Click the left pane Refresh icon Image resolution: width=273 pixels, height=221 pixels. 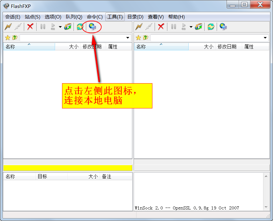pyautogui.click(x=80, y=27)
